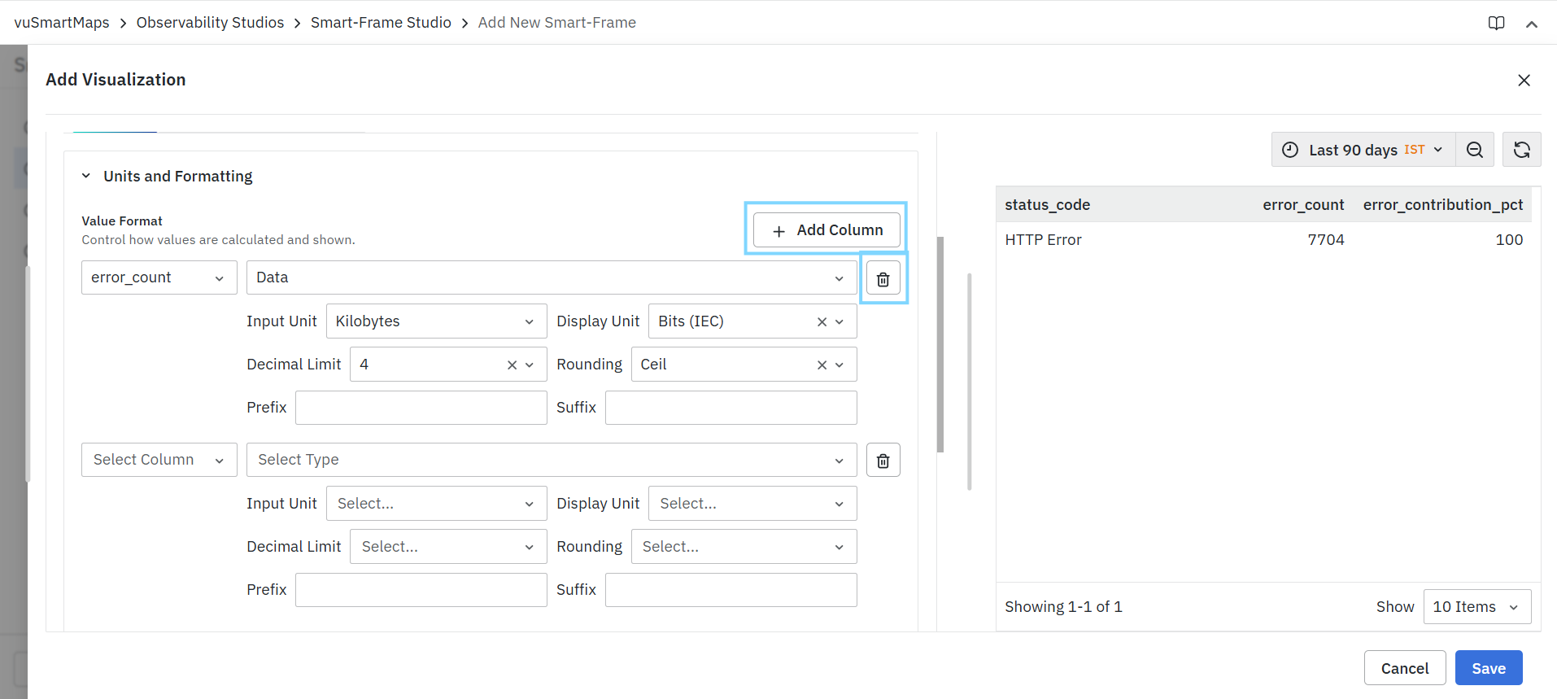
Task: Focus the error_count Prefix input field
Action: [x=421, y=408]
